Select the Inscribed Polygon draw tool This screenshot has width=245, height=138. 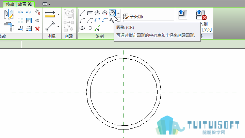click(97, 13)
